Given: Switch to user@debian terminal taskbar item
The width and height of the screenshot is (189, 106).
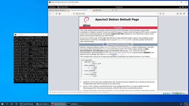Looking at the screenshot, I should [x=75, y=104].
